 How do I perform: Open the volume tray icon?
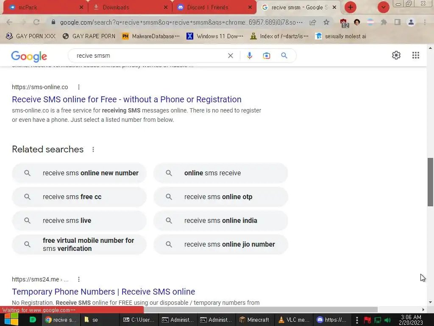(387, 320)
